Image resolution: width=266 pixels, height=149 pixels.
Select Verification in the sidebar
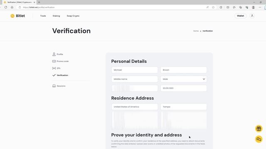tap(60, 75)
